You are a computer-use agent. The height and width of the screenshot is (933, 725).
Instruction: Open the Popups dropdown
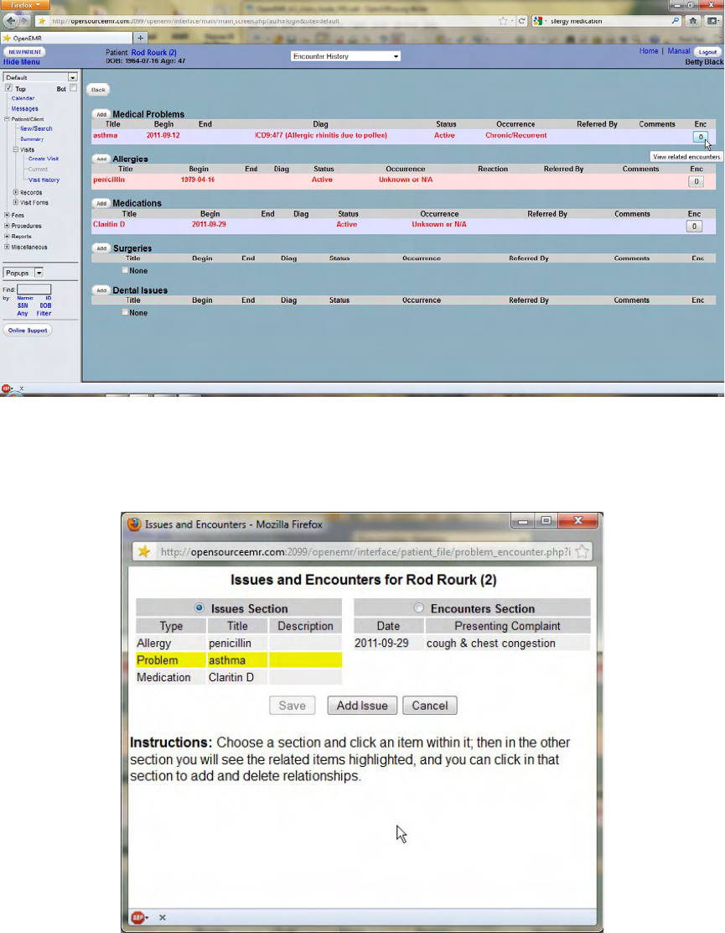23,273
